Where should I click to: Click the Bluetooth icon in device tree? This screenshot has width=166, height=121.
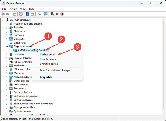11,31
